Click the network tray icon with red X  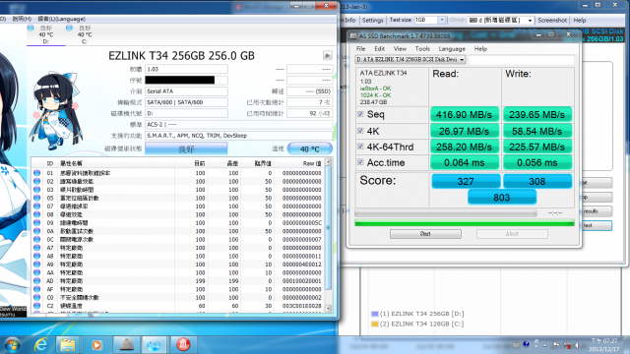point(567,345)
